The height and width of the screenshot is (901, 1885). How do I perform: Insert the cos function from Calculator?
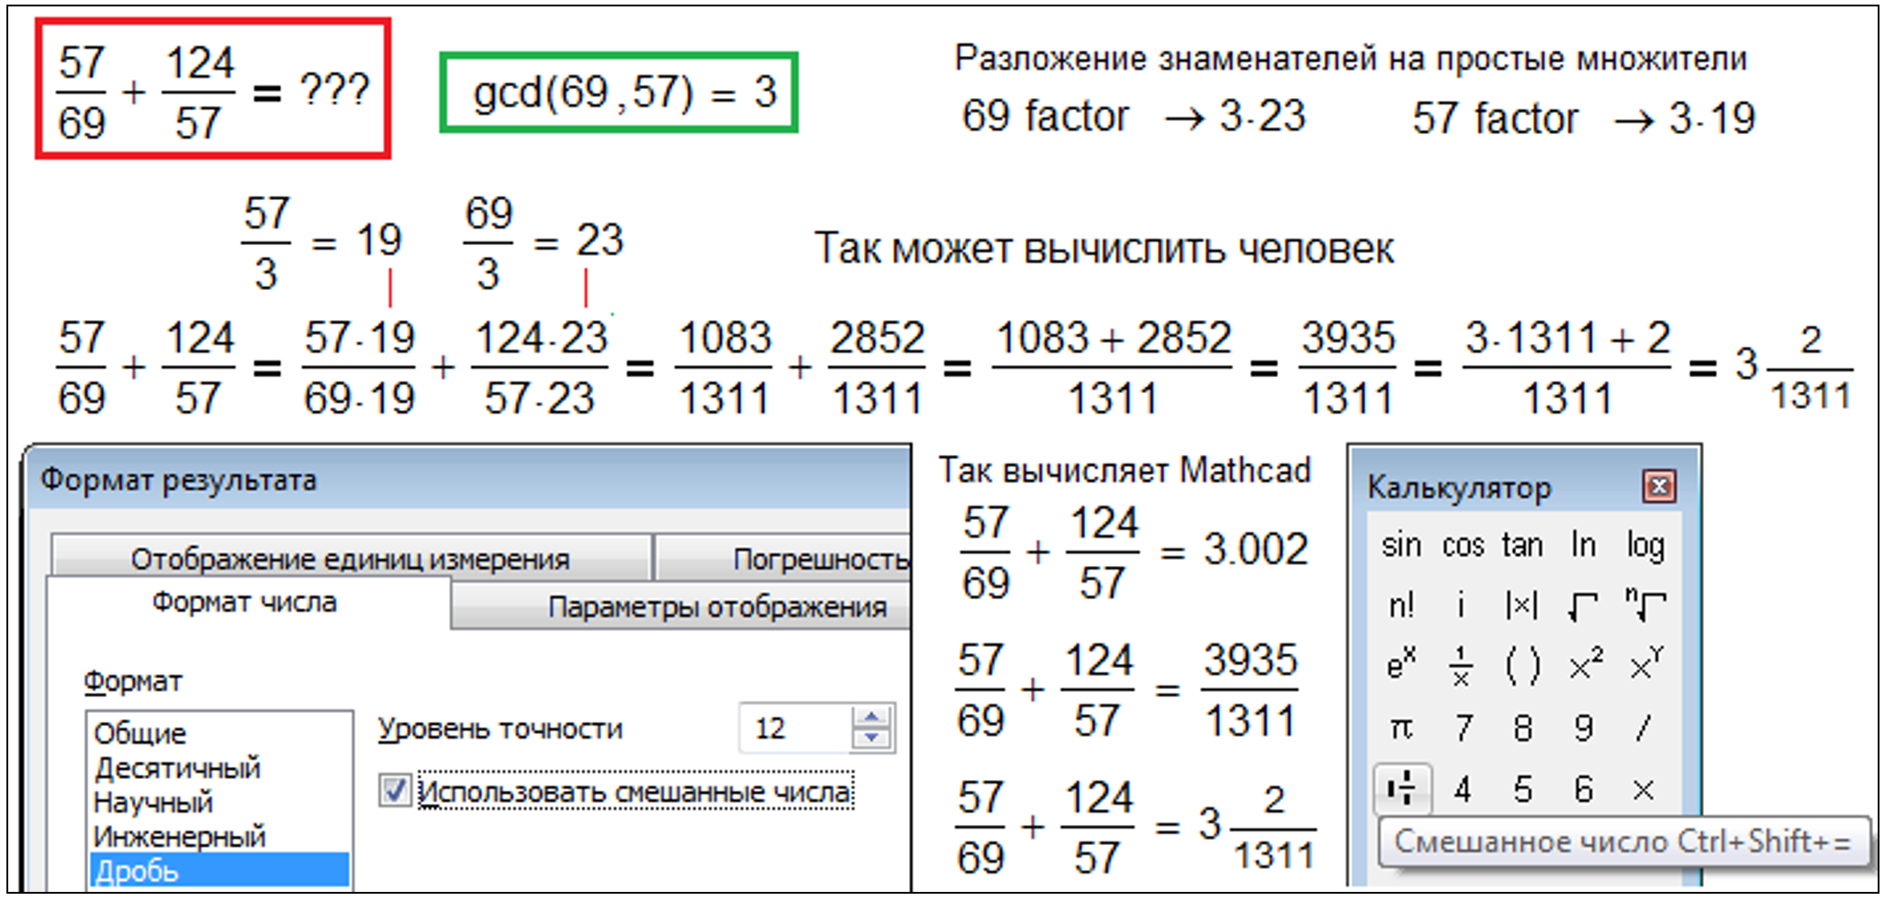tap(1463, 545)
